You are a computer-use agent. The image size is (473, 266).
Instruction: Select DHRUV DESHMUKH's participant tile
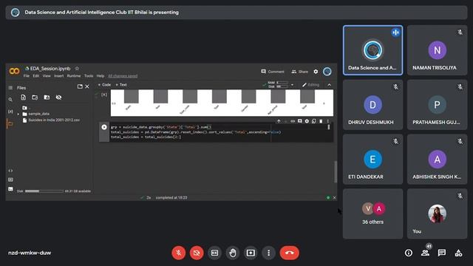click(372, 105)
